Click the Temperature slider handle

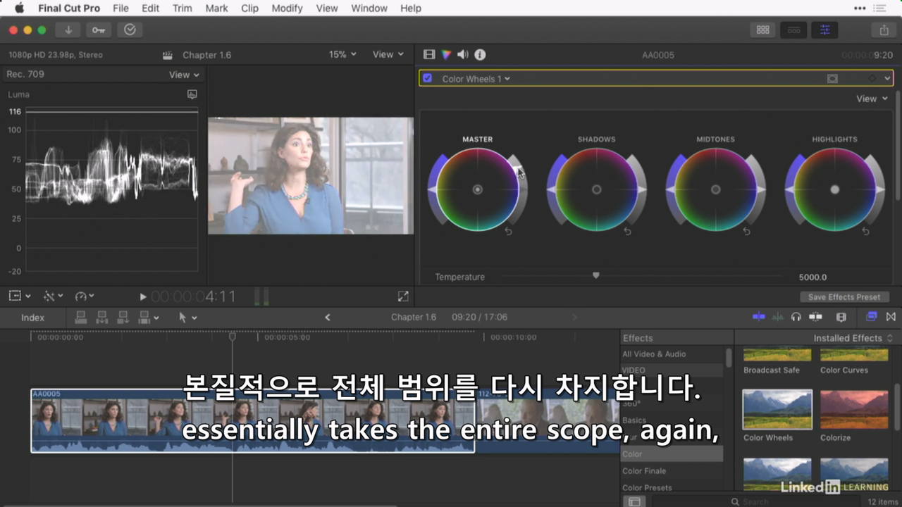(x=595, y=276)
